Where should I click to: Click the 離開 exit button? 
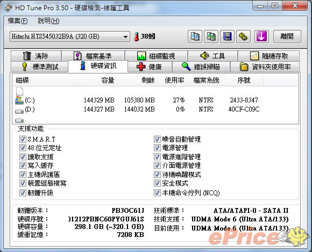tap(287, 36)
